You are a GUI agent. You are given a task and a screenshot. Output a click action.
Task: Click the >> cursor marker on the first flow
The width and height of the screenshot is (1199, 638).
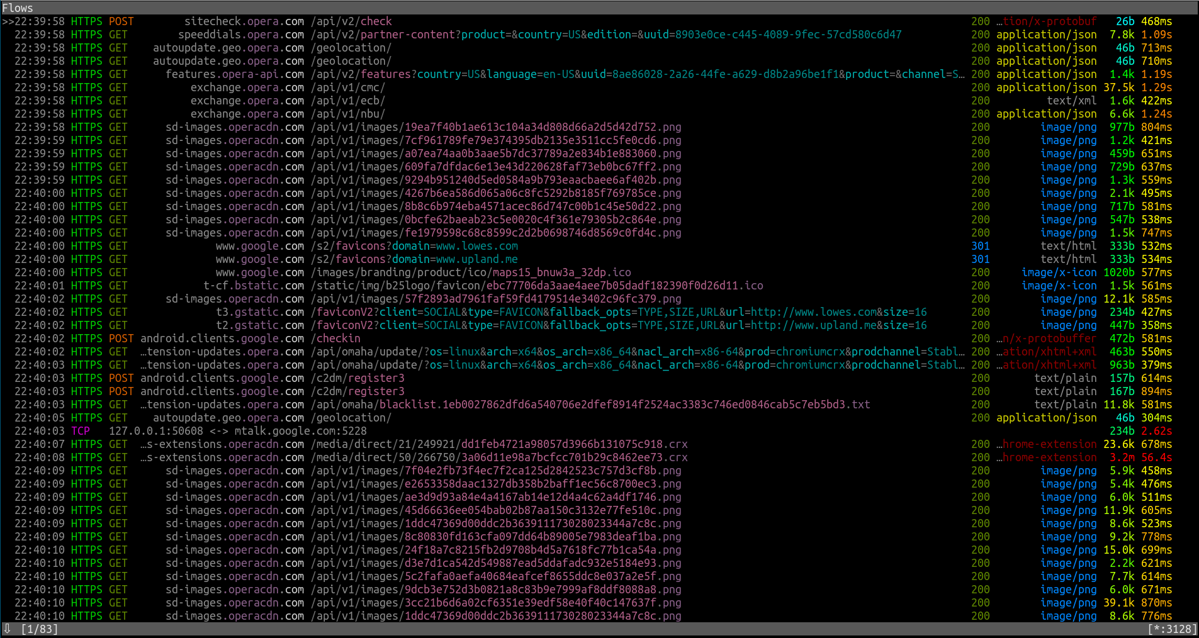pyautogui.click(x=8, y=21)
